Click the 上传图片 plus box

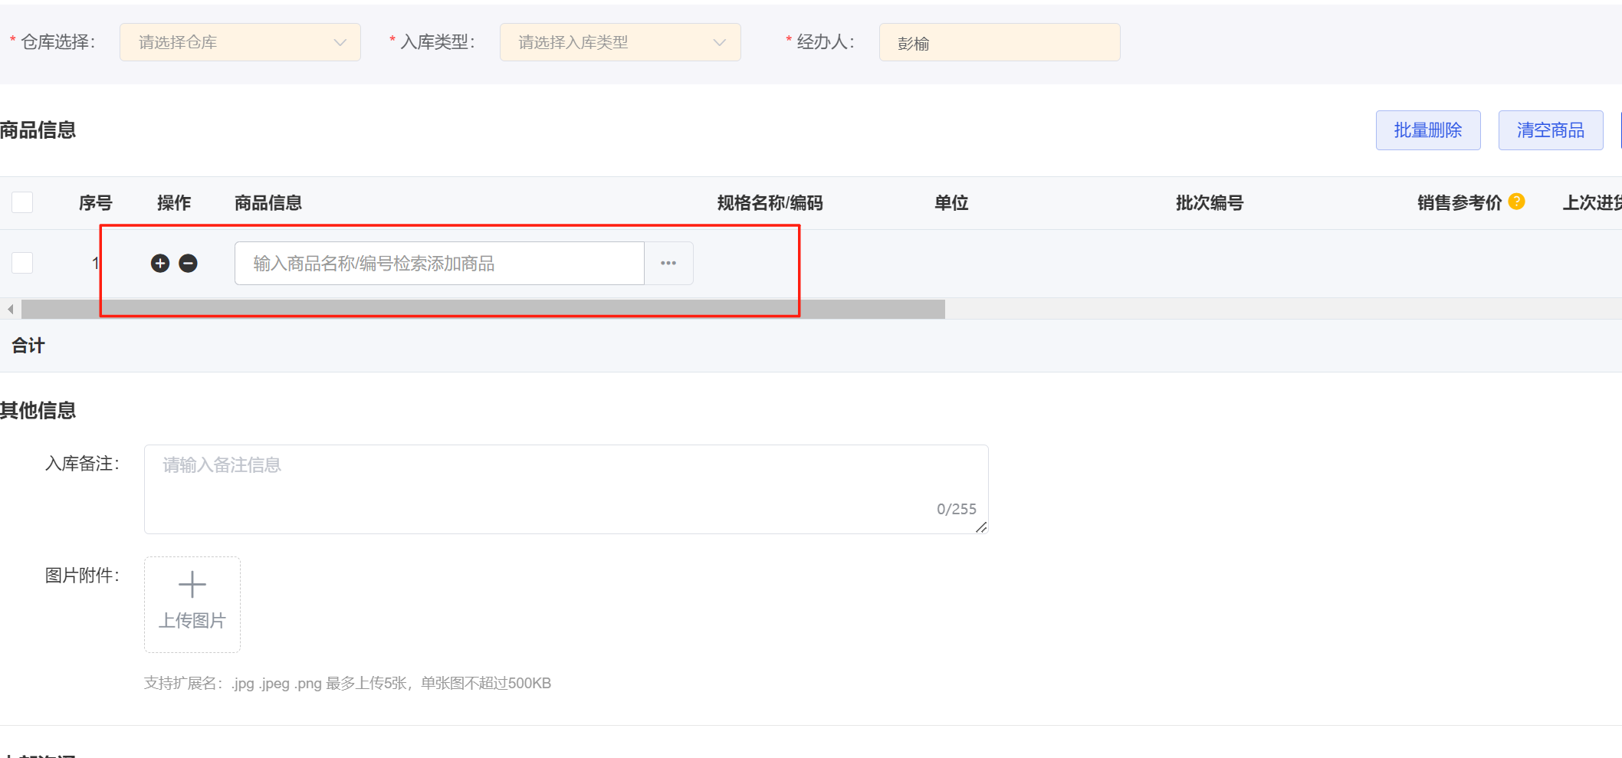pyautogui.click(x=192, y=604)
